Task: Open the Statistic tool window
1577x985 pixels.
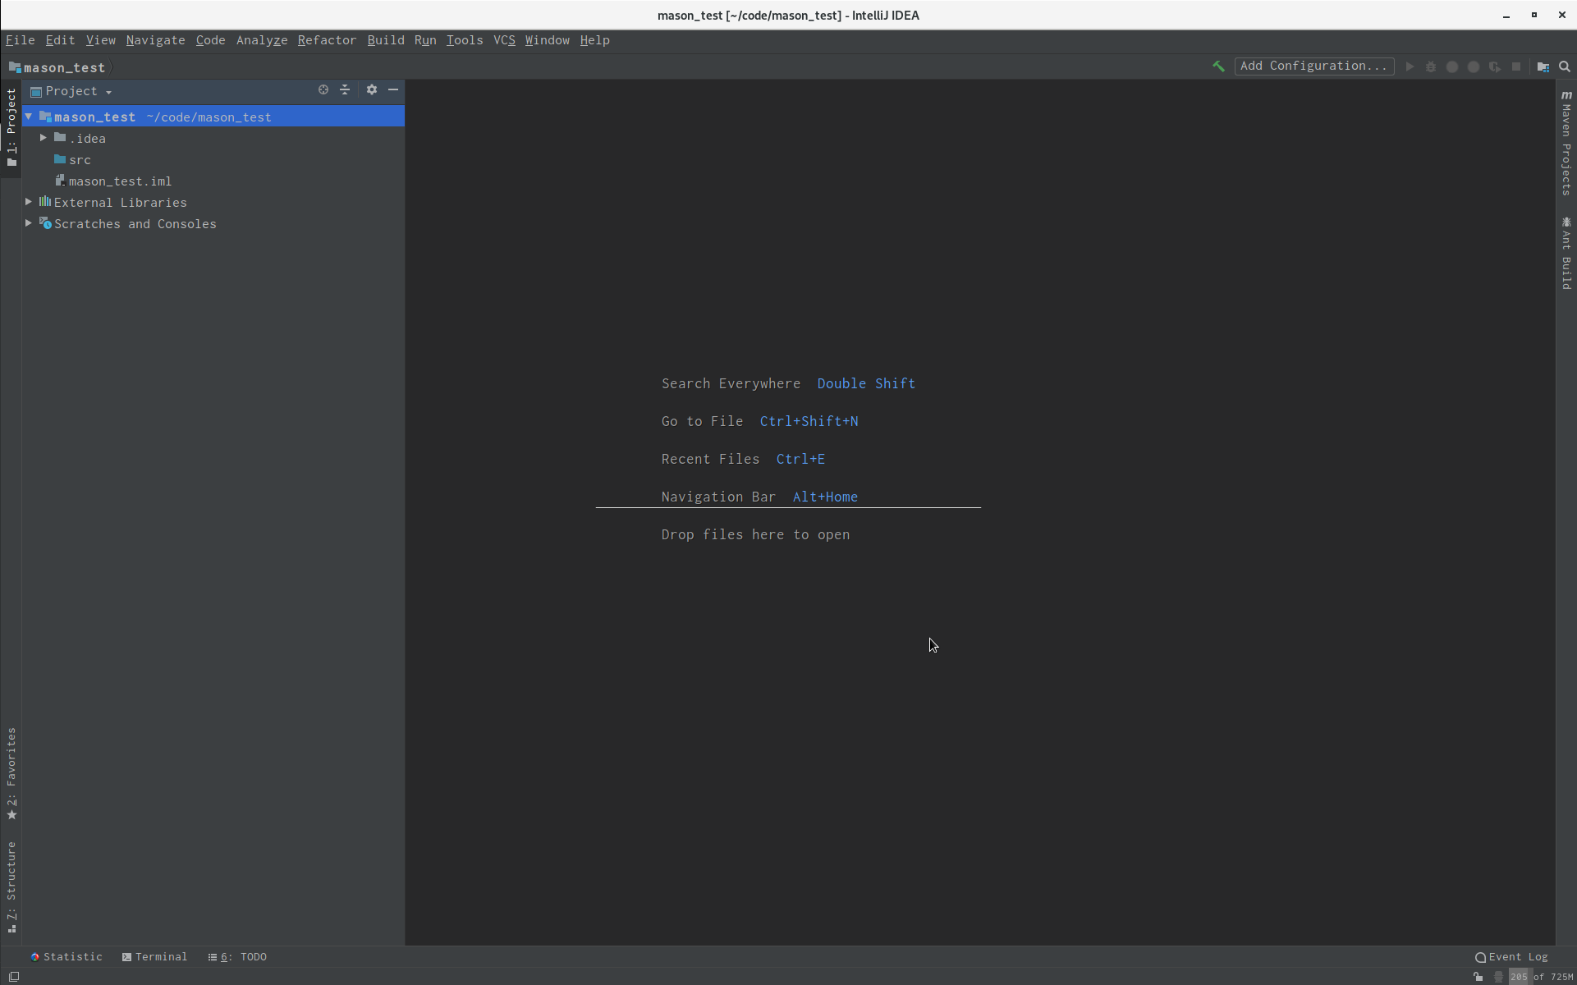Action: point(66,957)
